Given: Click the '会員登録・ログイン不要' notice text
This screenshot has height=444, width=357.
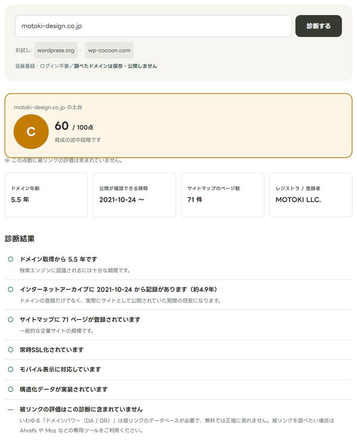Looking at the screenshot, I should 86,66.
